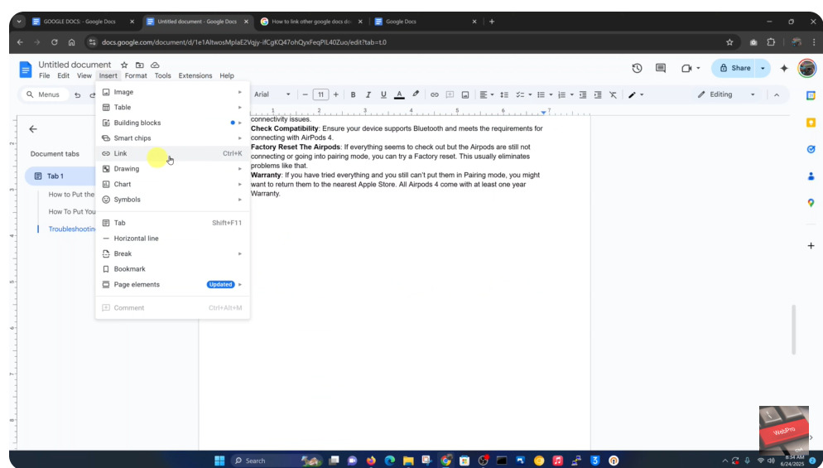Expand the Page elements submenu
The width and height of the screenshot is (823, 468).
coord(172,285)
